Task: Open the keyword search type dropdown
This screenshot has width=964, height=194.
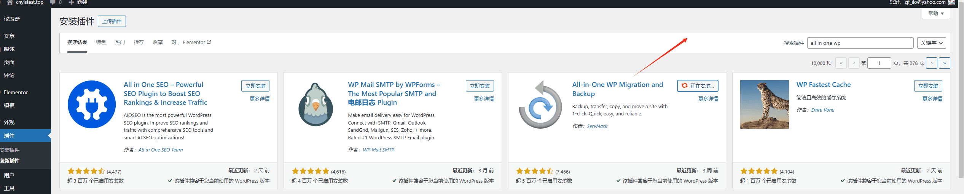Action: [931, 43]
